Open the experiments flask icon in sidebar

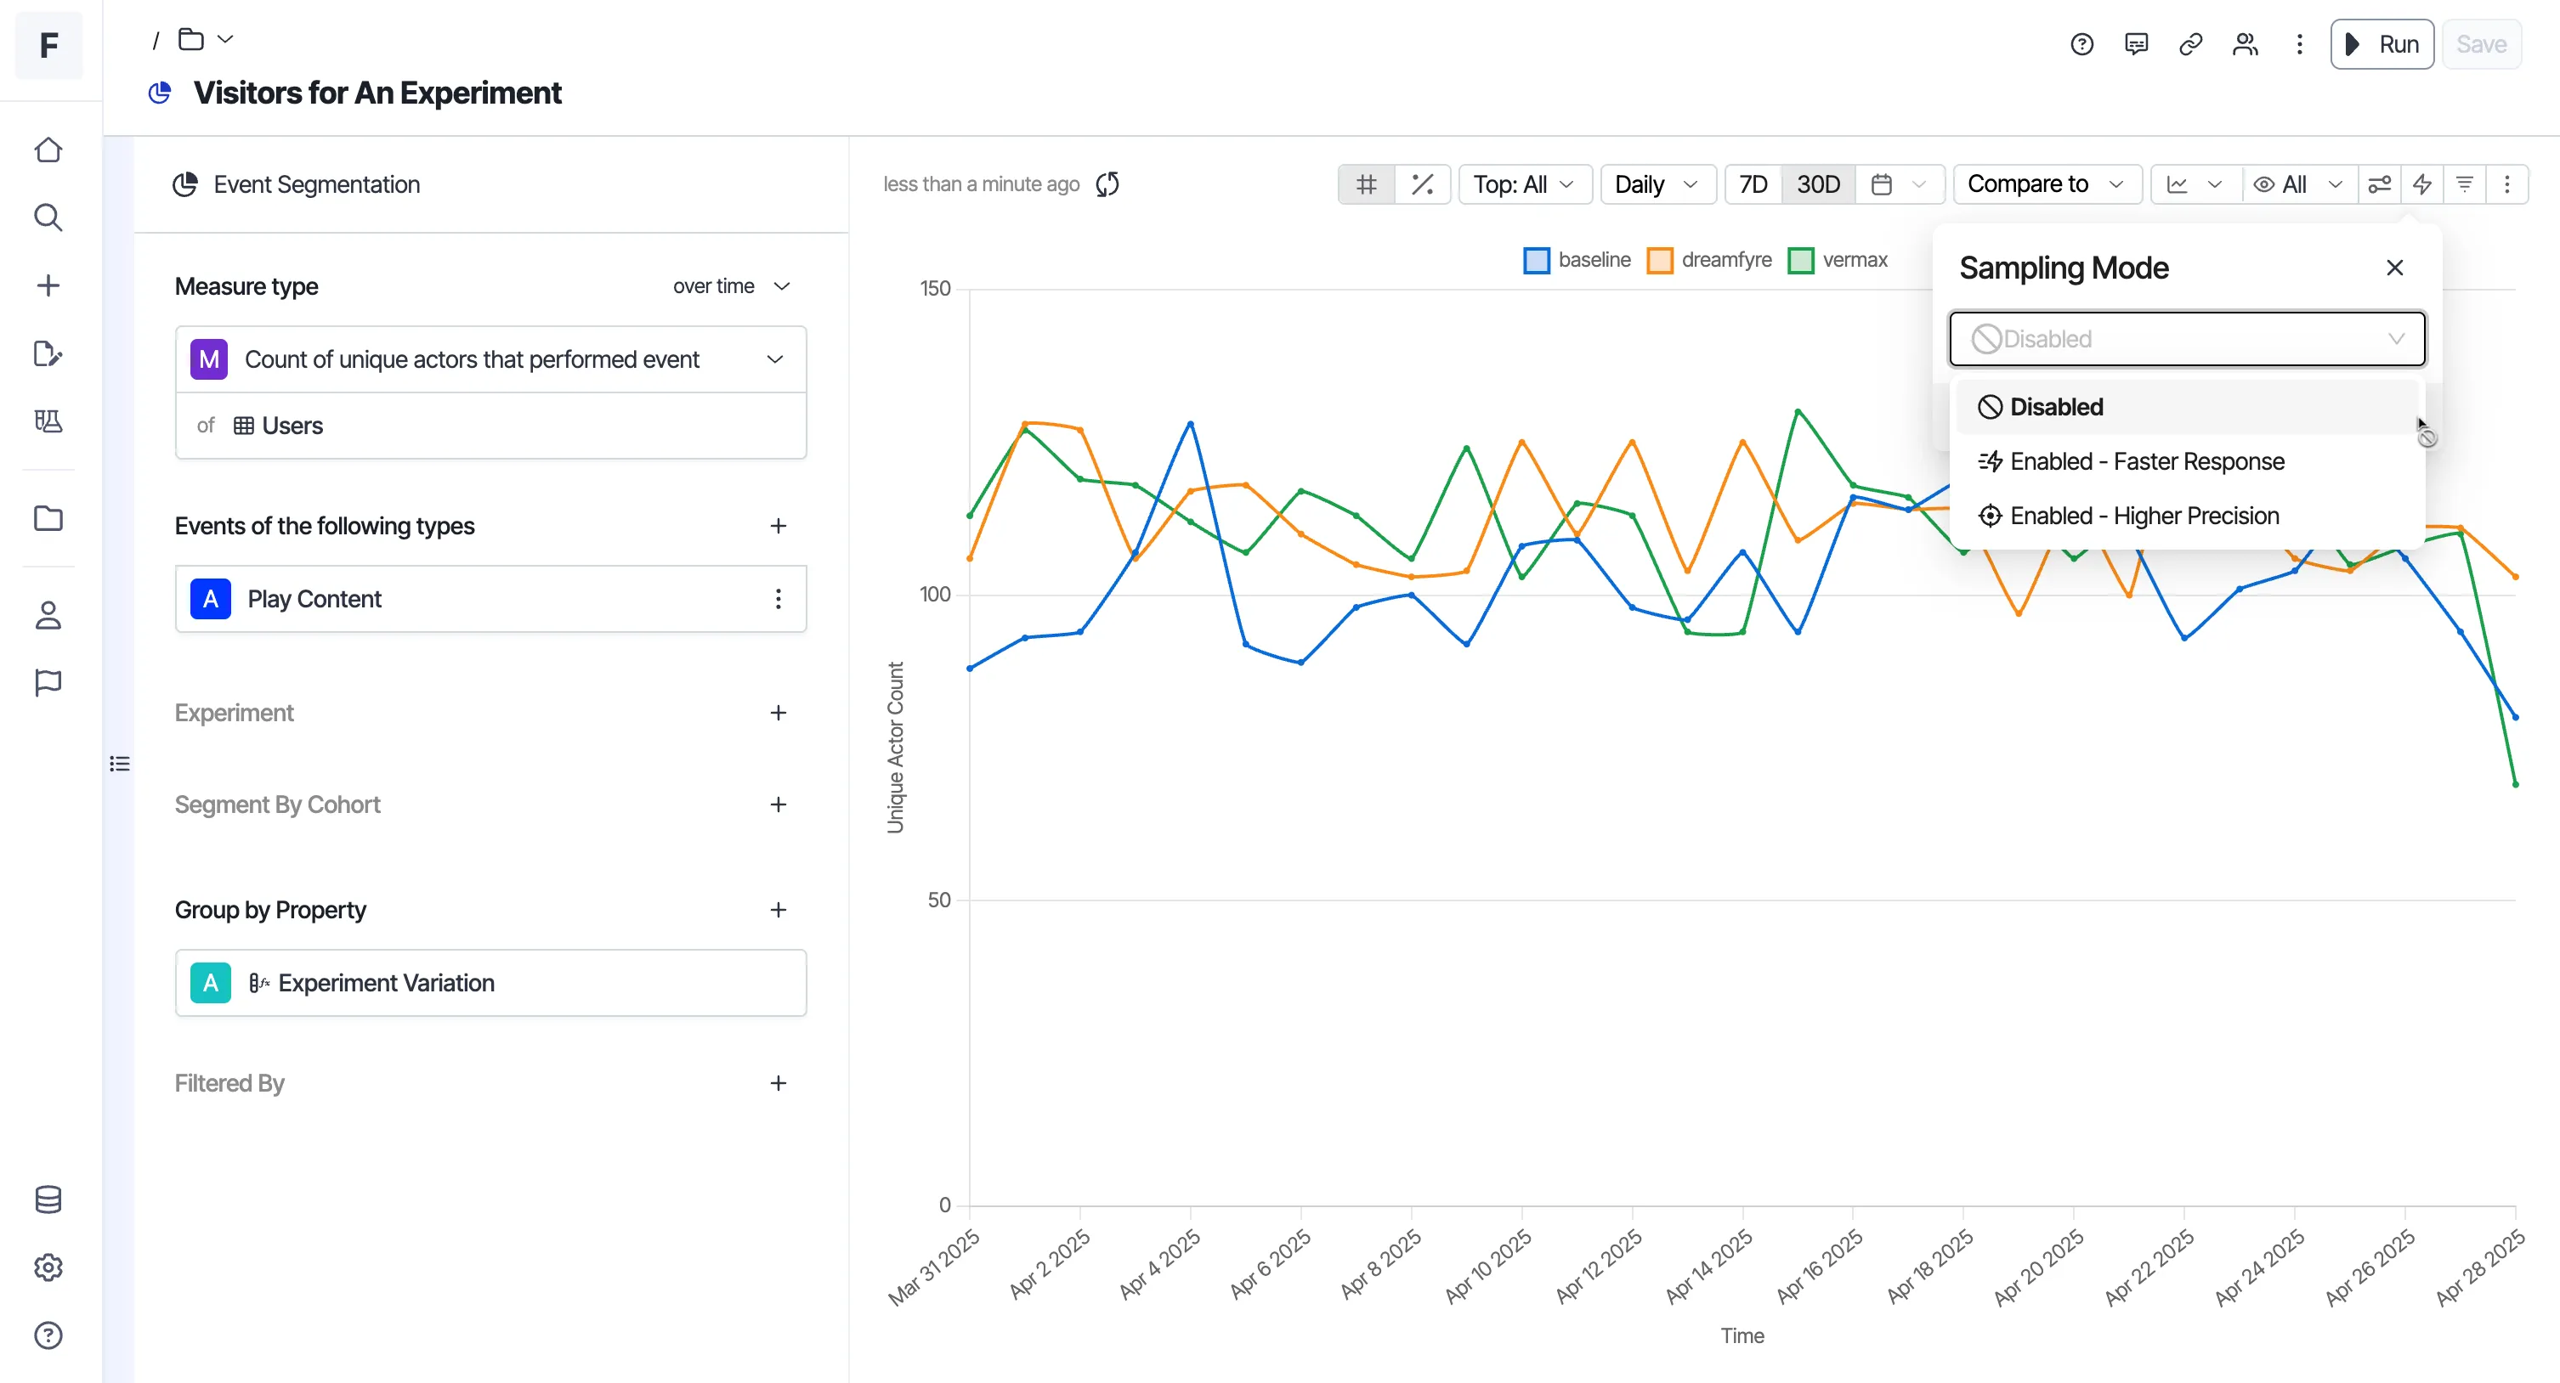48,421
